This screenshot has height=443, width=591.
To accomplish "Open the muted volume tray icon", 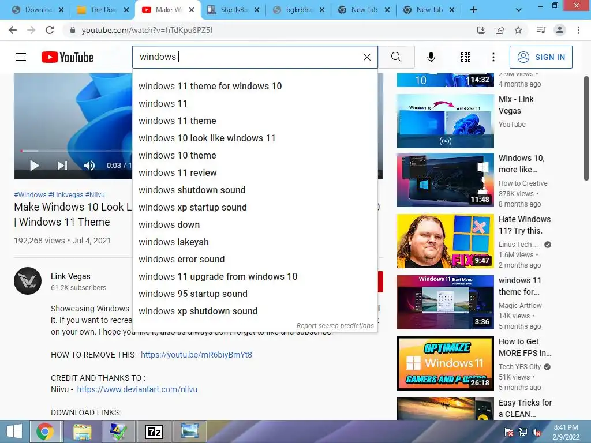I will pos(537,432).
